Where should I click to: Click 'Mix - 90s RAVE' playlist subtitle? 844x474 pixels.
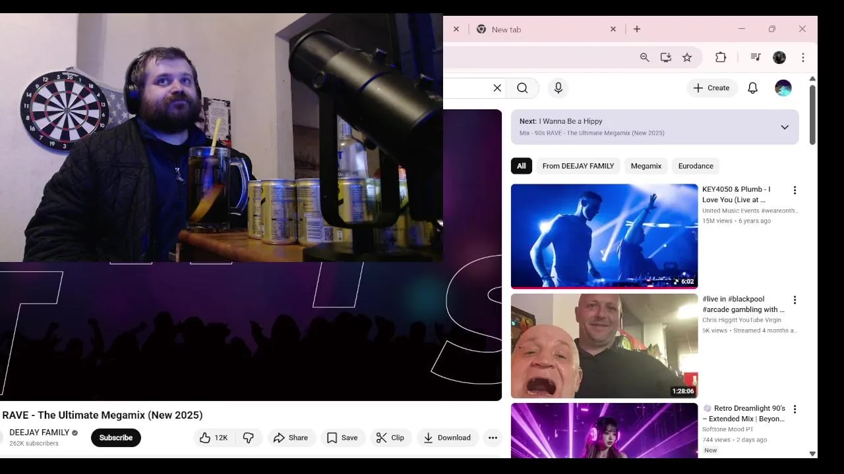coord(591,133)
